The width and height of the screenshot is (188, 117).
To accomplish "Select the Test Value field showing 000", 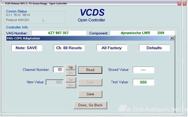I will coord(144,82).
